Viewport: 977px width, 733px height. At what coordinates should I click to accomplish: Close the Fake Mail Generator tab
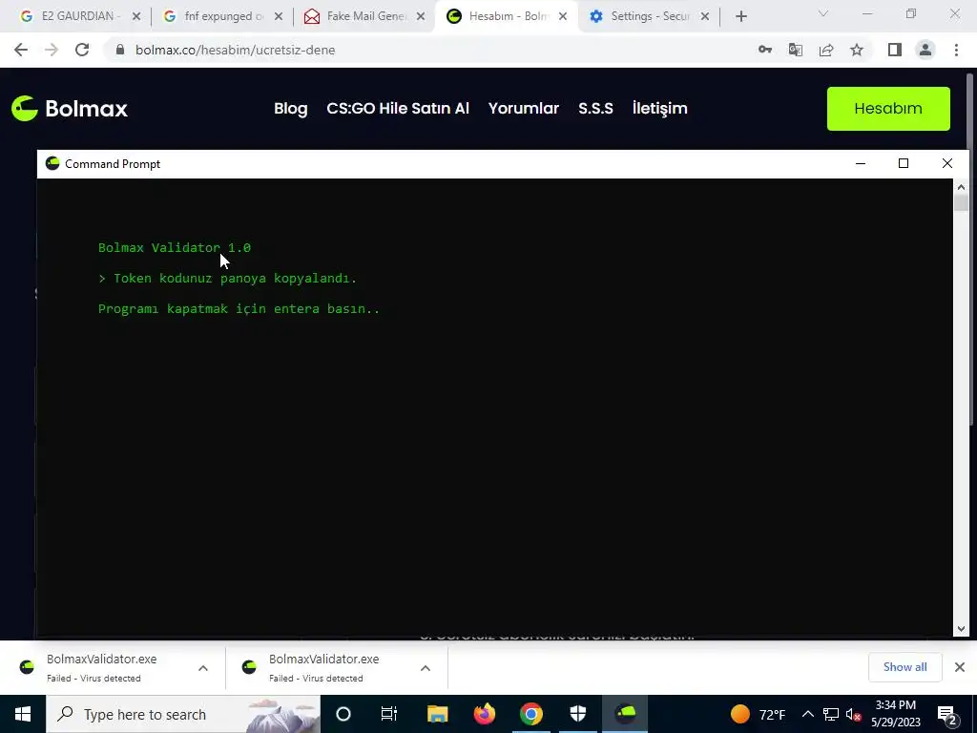point(421,17)
